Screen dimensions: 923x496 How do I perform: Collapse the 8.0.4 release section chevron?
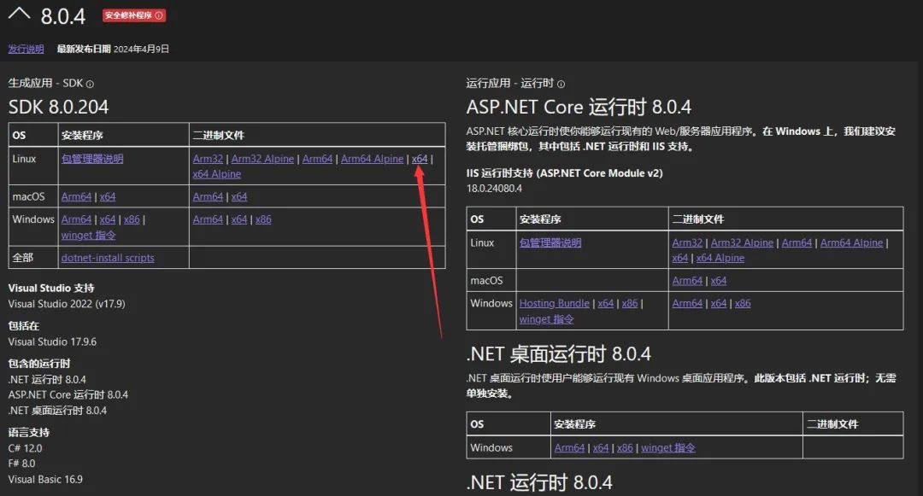pos(19,15)
